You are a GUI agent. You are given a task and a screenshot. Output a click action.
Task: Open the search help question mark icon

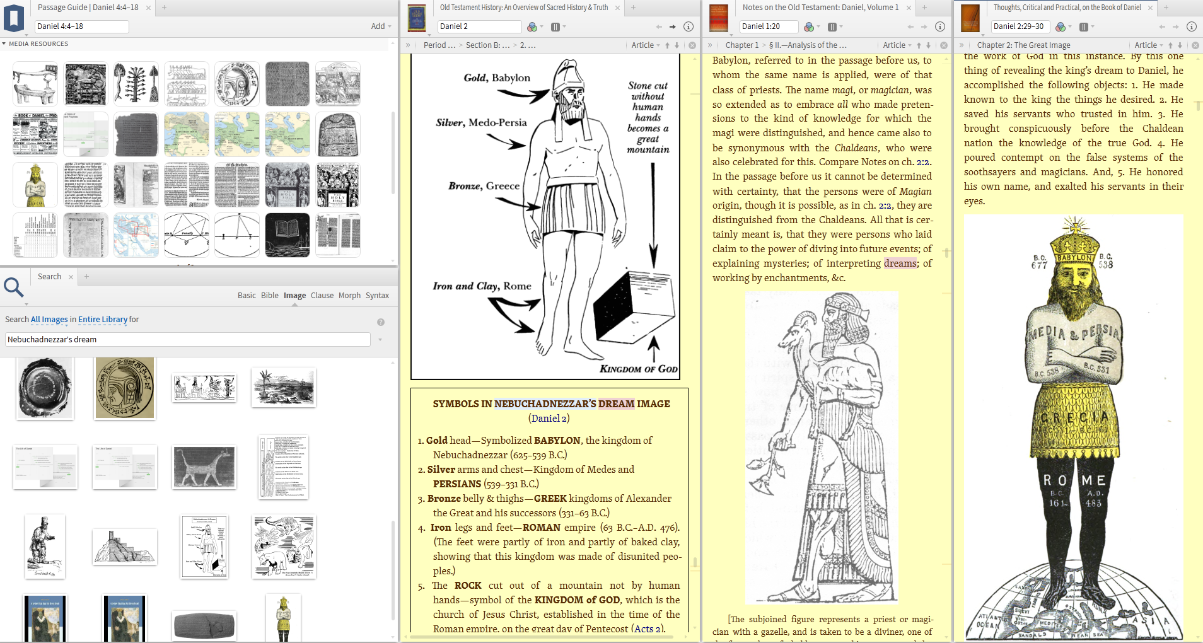381,322
